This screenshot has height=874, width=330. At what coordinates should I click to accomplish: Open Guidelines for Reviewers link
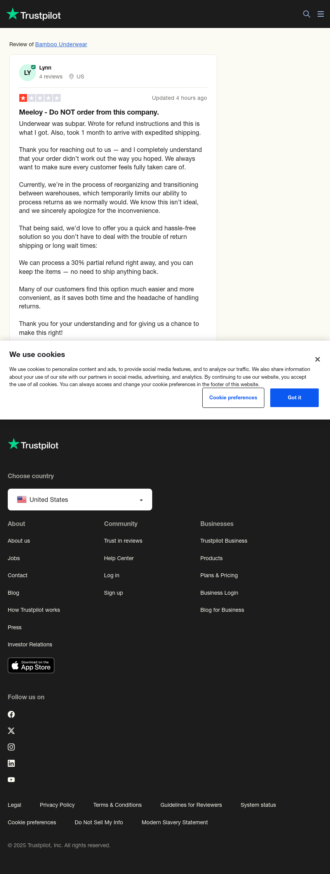click(191, 805)
